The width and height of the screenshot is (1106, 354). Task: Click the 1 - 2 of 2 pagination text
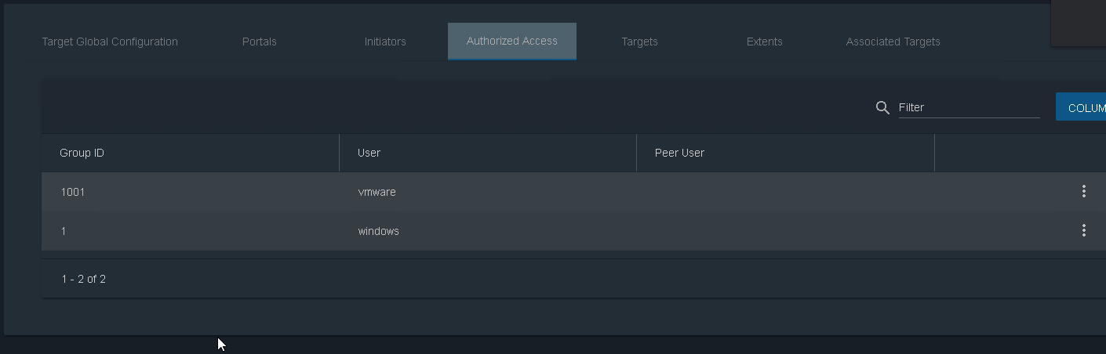click(84, 279)
